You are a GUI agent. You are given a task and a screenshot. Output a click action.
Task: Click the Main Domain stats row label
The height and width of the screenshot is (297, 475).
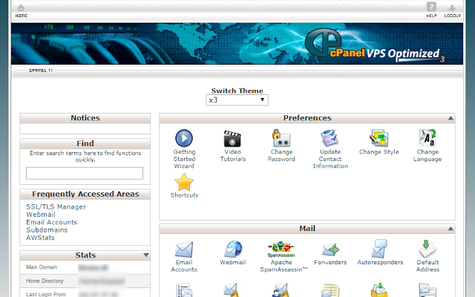pos(42,267)
